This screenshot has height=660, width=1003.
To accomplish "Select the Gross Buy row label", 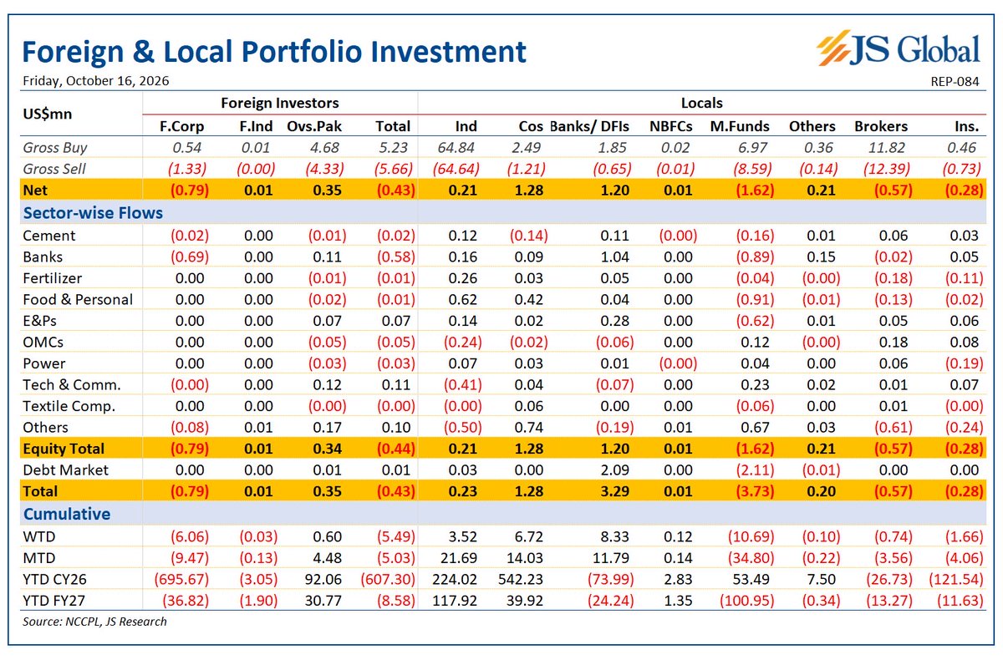I will pos(55,148).
